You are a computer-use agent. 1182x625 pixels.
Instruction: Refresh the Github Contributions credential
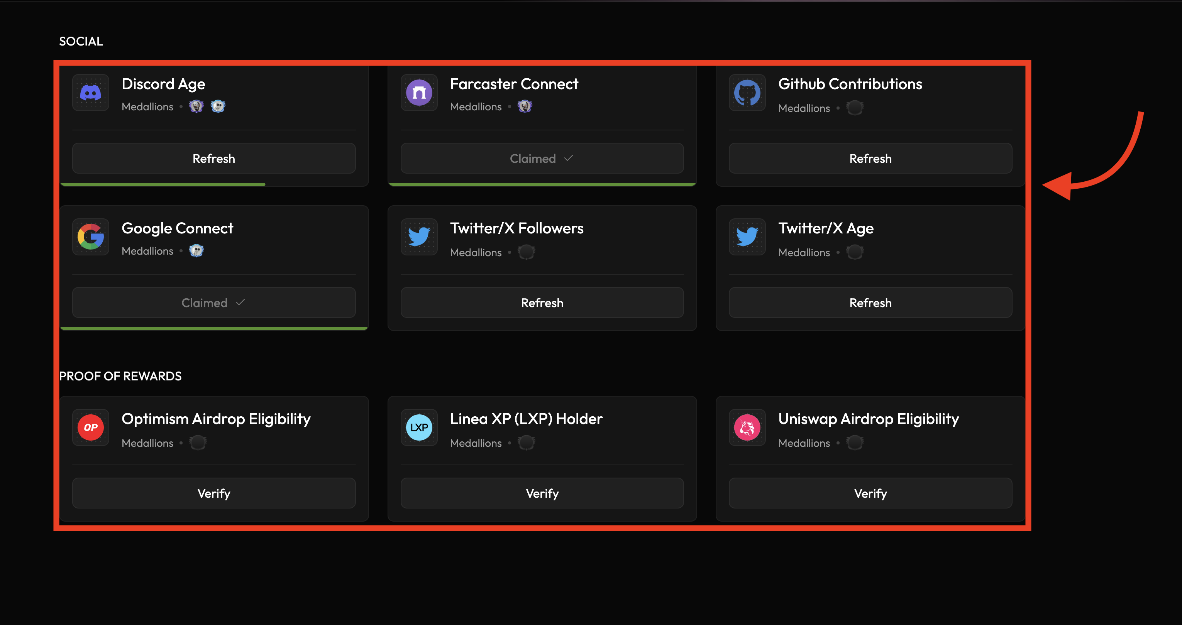[x=870, y=158]
